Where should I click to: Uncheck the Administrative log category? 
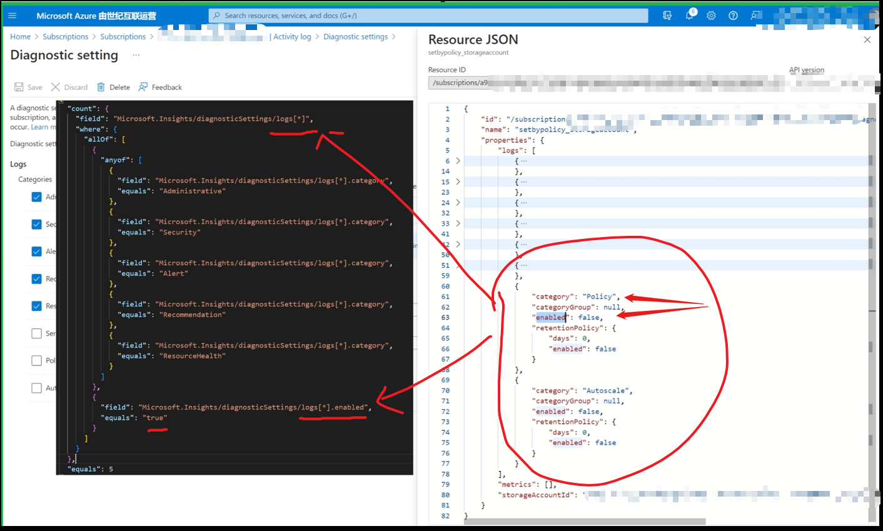37,196
